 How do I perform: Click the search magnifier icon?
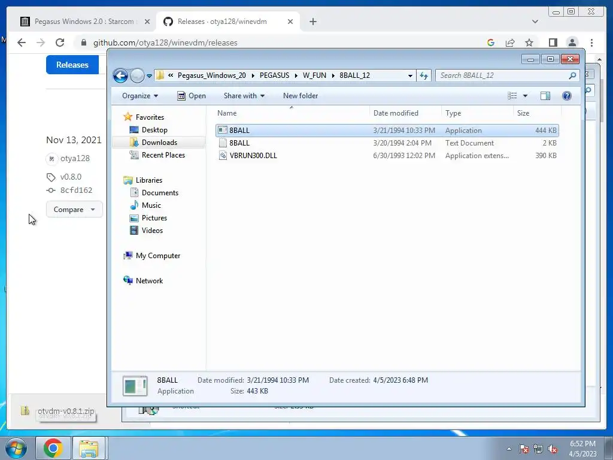573,75
